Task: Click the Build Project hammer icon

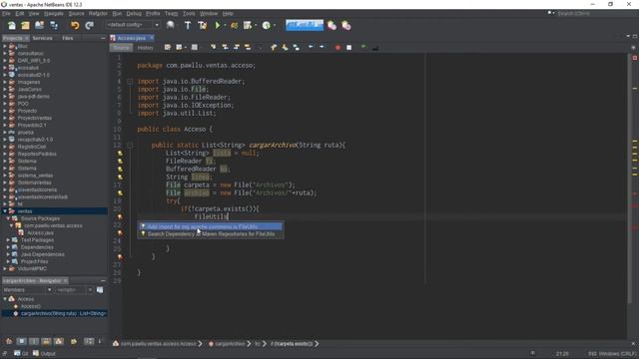Action: coord(188,25)
